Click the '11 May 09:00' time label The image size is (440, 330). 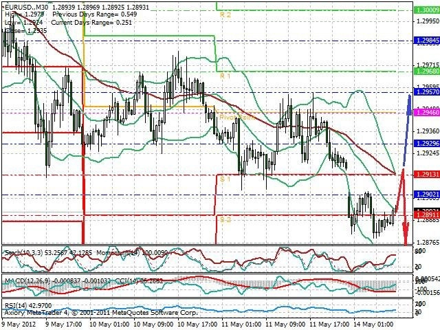286,324
